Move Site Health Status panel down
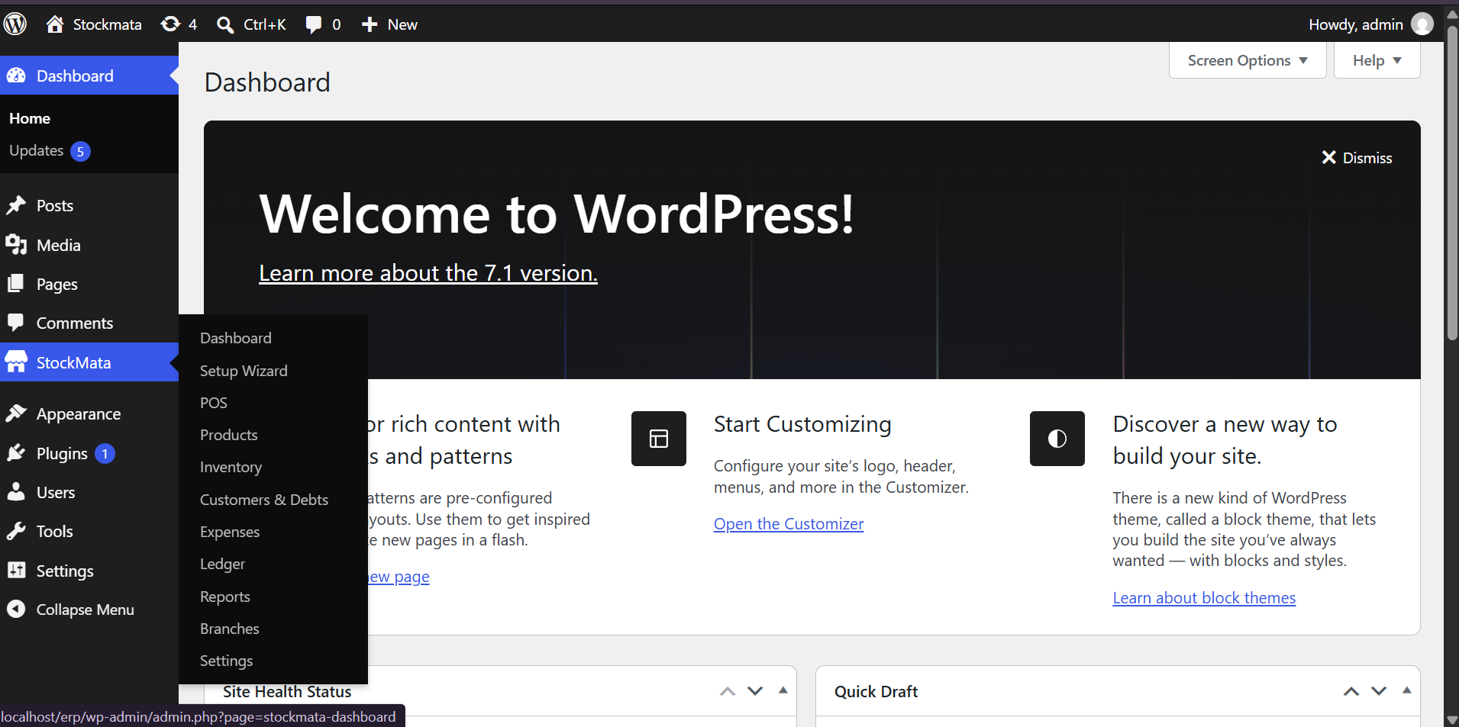This screenshot has width=1459, height=727. (755, 691)
